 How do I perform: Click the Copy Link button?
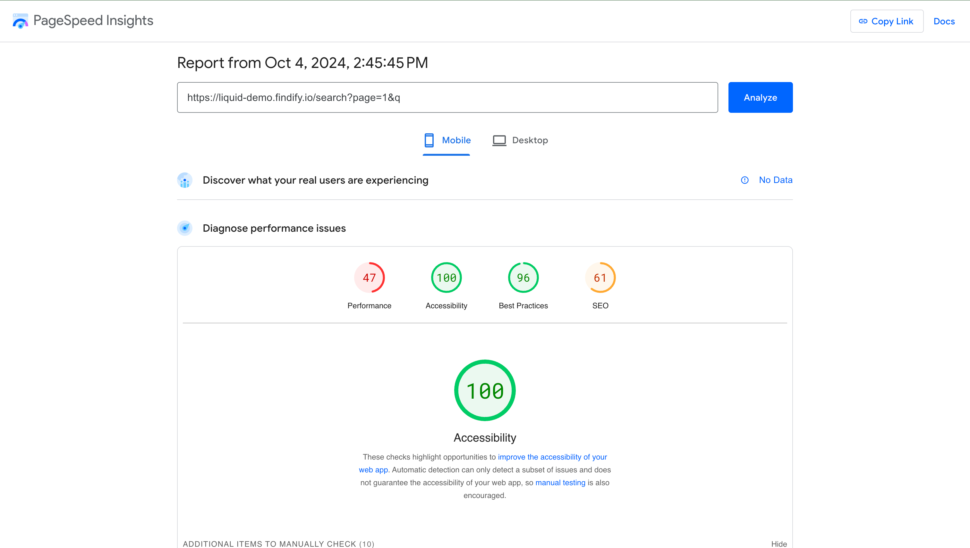pyautogui.click(x=886, y=21)
